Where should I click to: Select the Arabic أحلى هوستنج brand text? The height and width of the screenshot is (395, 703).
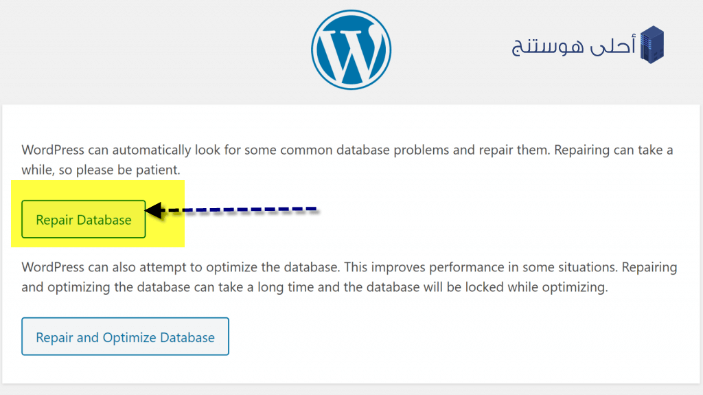(574, 45)
